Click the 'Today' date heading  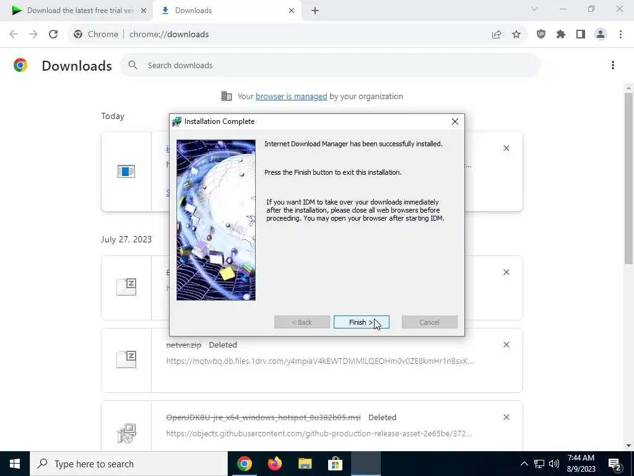[x=113, y=116]
